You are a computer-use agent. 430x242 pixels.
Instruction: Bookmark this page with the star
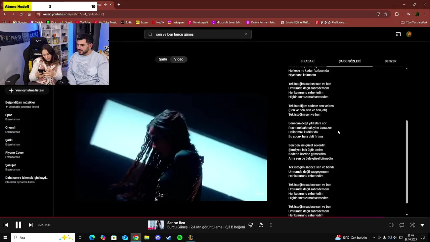(386, 14)
